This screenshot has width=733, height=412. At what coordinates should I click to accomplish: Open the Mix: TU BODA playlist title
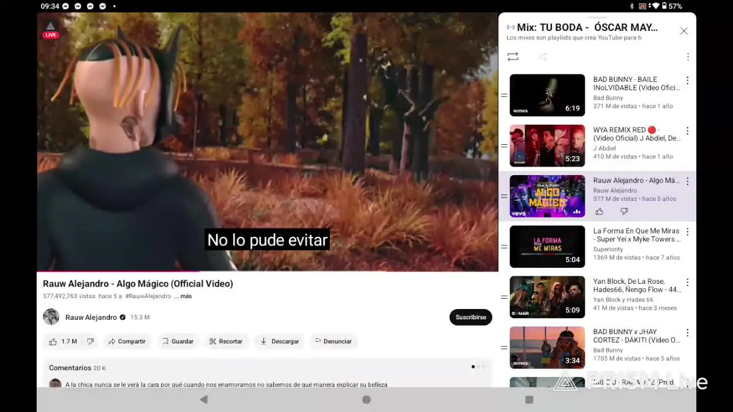587,27
